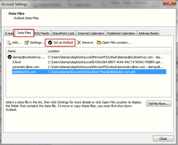Sort list by Name column header

pos(26,51)
